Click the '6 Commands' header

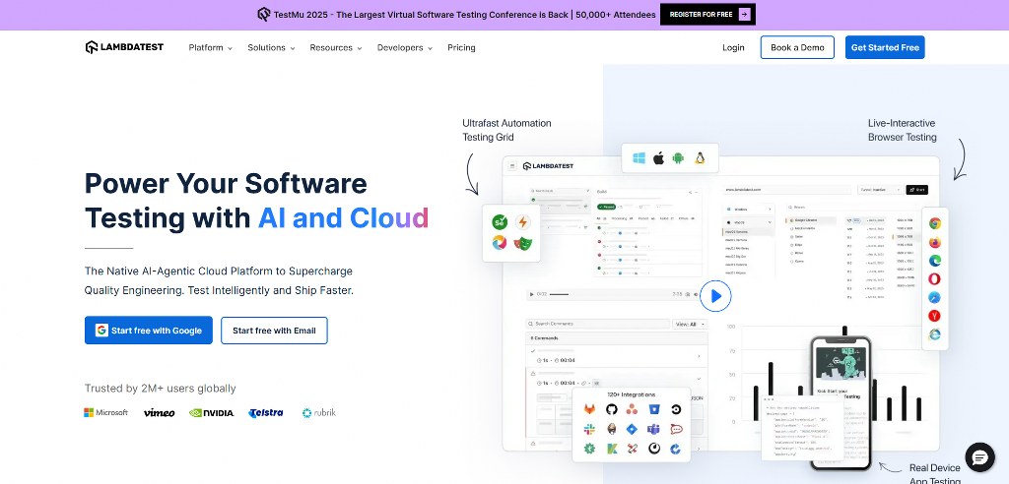point(544,338)
